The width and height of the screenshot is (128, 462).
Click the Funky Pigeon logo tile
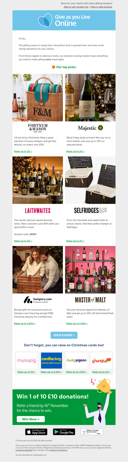coord(76,361)
